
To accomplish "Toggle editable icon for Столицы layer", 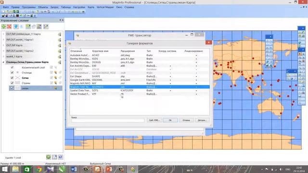I will pyautogui.click(x=51, y=73).
